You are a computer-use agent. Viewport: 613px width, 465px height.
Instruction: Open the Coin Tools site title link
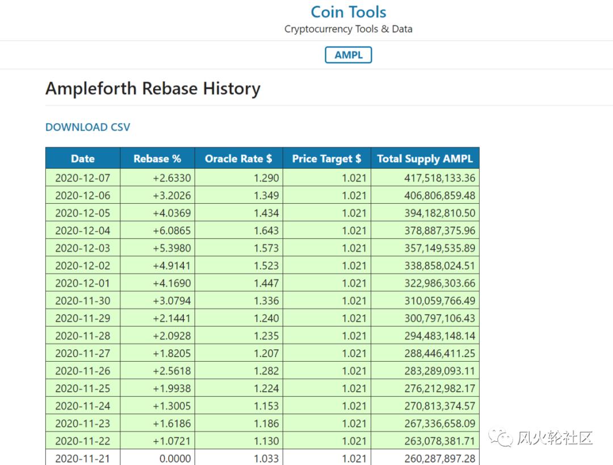(x=349, y=12)
